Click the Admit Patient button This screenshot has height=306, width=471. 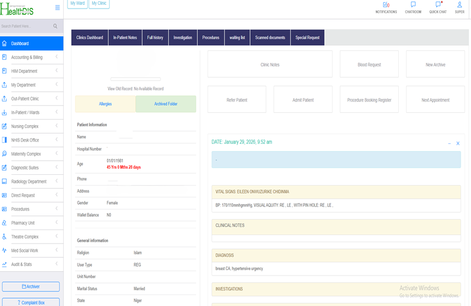coord(303,100)
